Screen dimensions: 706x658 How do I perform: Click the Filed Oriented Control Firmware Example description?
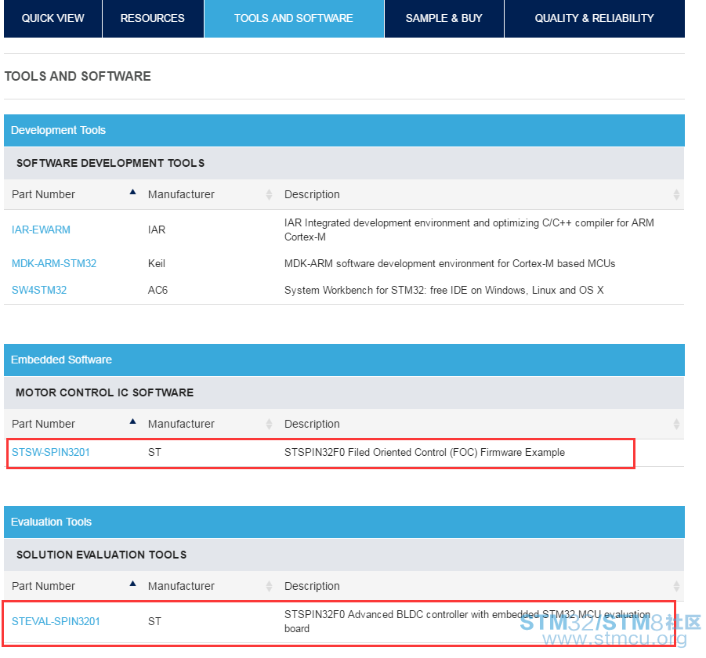click(x=425, y=452)
